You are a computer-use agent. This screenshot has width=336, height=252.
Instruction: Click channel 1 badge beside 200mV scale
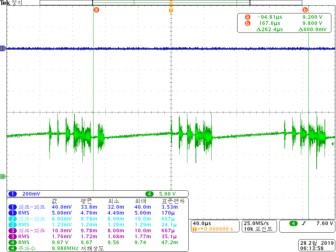(x=13, y=194)
